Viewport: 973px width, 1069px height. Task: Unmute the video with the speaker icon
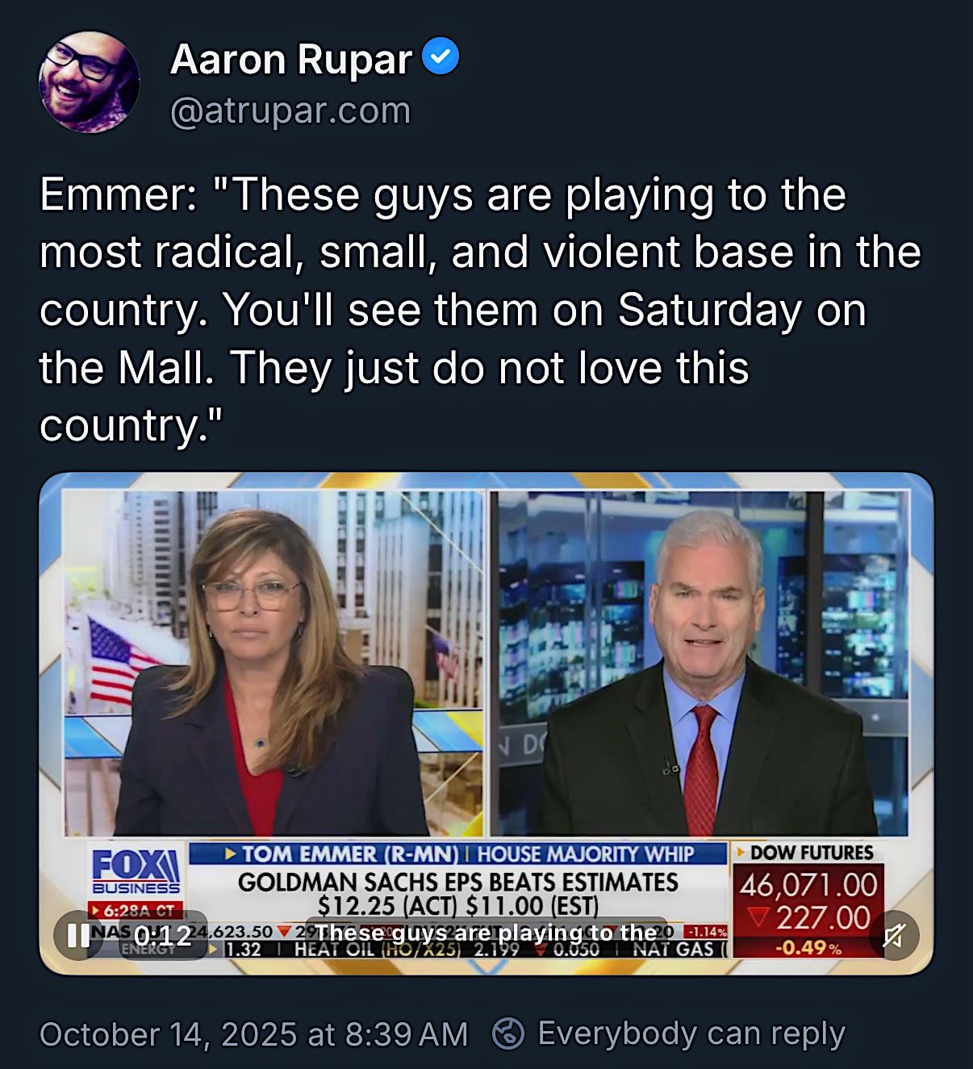tap(893, 935)
